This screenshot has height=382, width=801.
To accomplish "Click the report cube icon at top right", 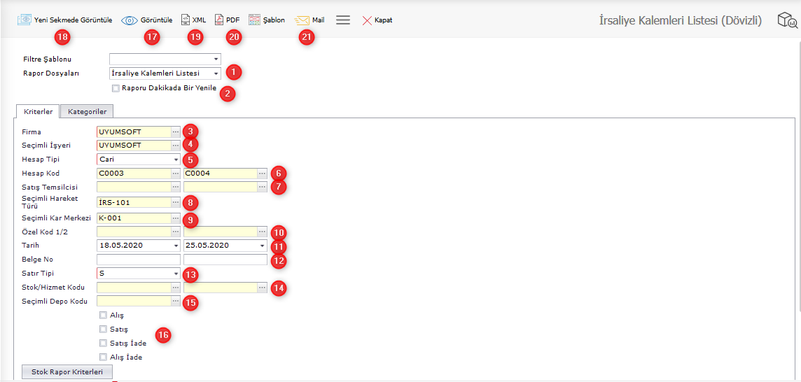I will click(787, 21).
